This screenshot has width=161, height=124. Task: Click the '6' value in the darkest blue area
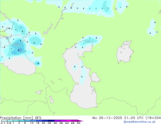pos(18,50)
